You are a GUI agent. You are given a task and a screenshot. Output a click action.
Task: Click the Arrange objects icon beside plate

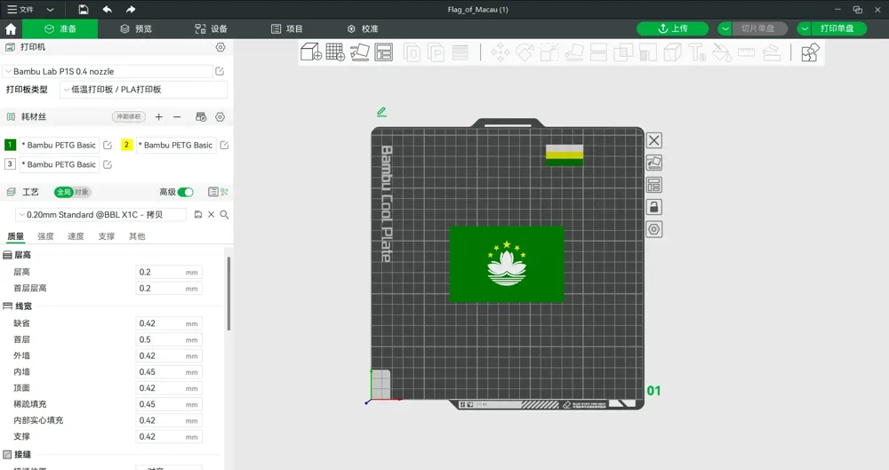[653, 185]
